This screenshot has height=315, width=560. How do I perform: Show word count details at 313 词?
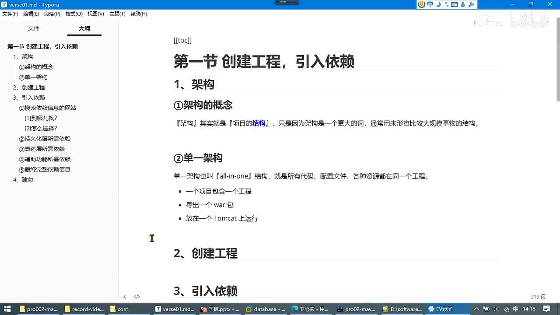[x=538, y=297]
